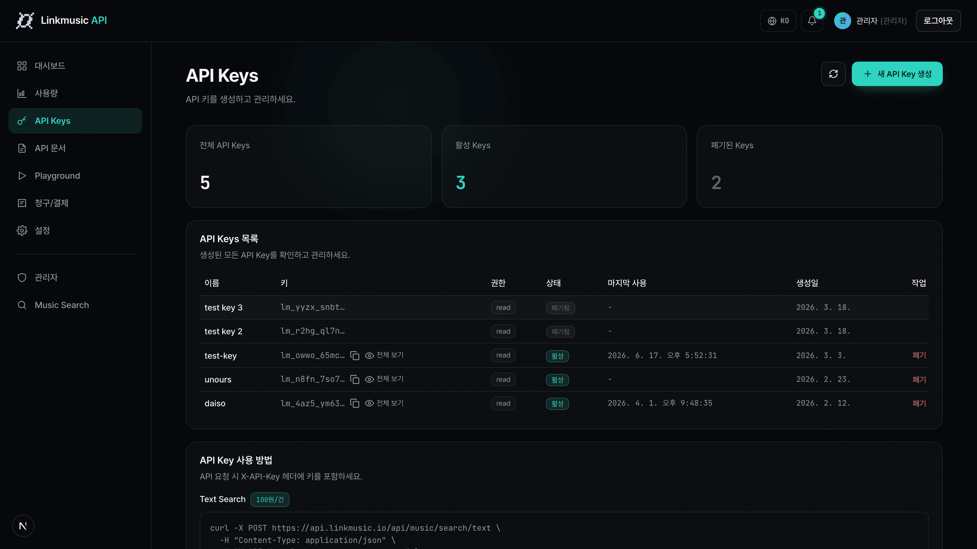
Task: Click the 상태 column header
Action: pos(553,283)
